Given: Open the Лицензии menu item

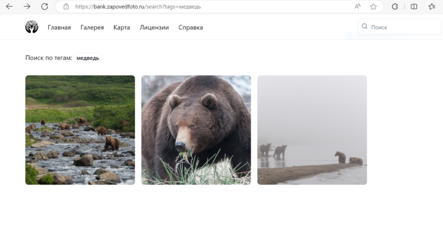Looking at the screenshot, I should pos(154,27).
